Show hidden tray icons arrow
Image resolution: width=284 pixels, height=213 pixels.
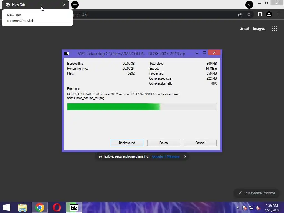[x=238, y=208]
